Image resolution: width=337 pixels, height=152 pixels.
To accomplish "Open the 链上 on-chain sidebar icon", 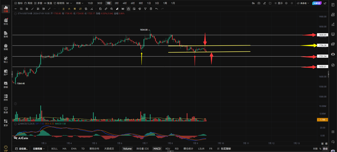I will pyautogui.click(x=6, y=60).
